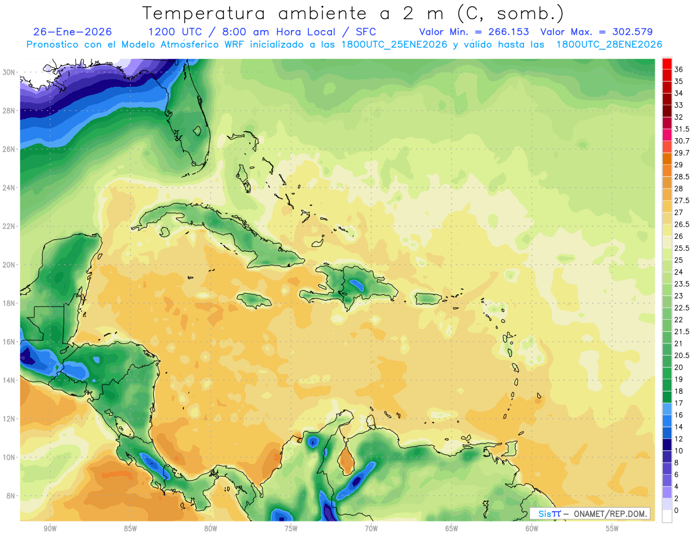
Task: Click the color bar value '17'
Action: tap(679, 403)
